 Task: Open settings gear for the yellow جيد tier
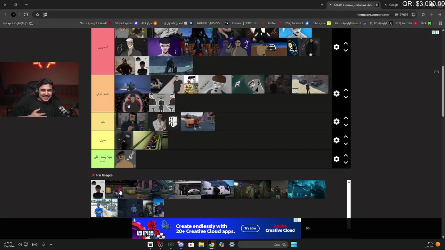pos(336,122)
